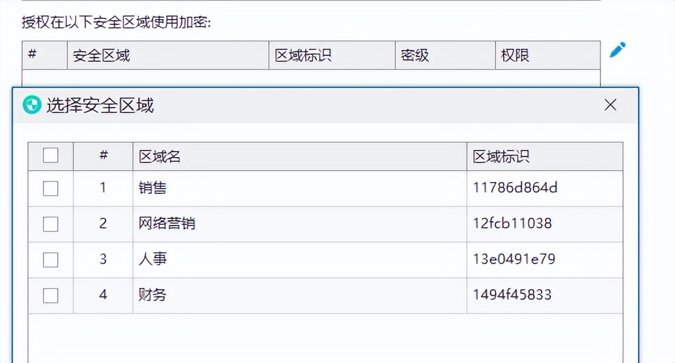Toggle the select-all checkbox in header
Screen dimensions: 675x363
[50, 155]
